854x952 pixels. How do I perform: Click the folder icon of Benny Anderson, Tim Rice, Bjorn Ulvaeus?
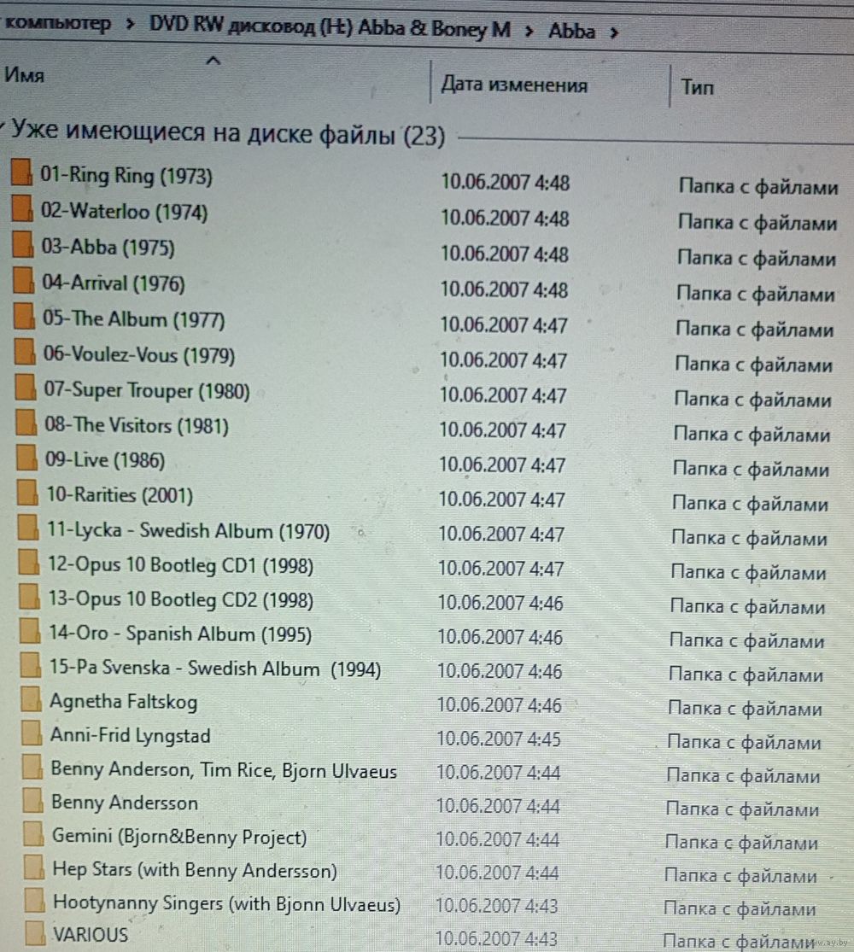click(32, 766)
